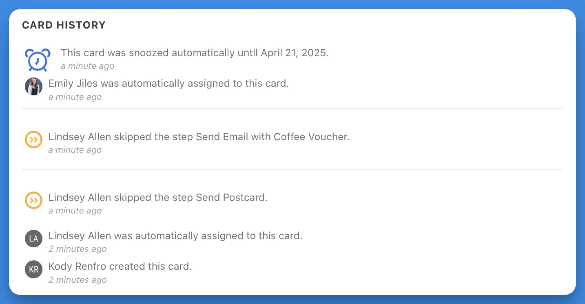Click the CARD HISTORY heading
585x304 pixels.
(64, 25)
